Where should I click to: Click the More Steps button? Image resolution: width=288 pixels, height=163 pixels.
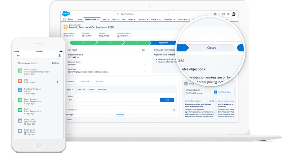pos(120,114)
